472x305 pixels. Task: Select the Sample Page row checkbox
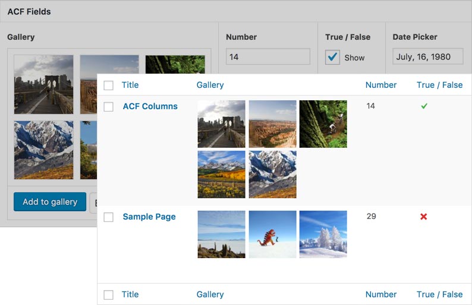point(108,217)
